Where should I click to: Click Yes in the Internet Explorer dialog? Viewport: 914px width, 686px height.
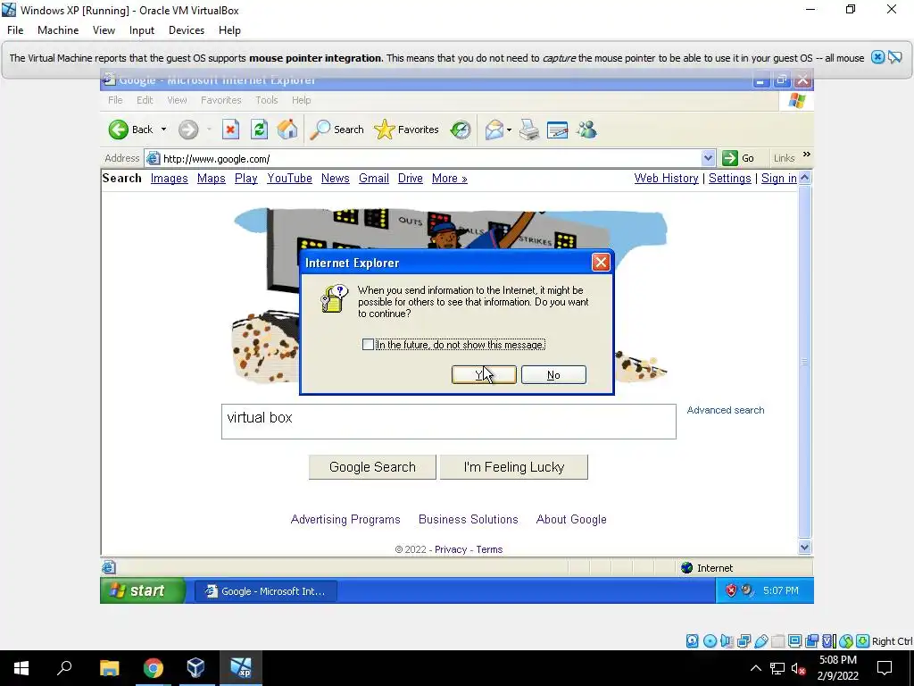[484, 375]
